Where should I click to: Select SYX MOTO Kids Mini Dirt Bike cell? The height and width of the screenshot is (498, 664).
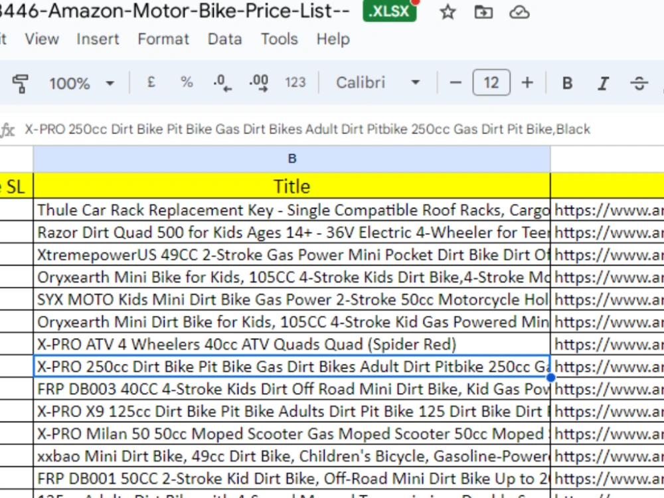click(x=291, y=300)
